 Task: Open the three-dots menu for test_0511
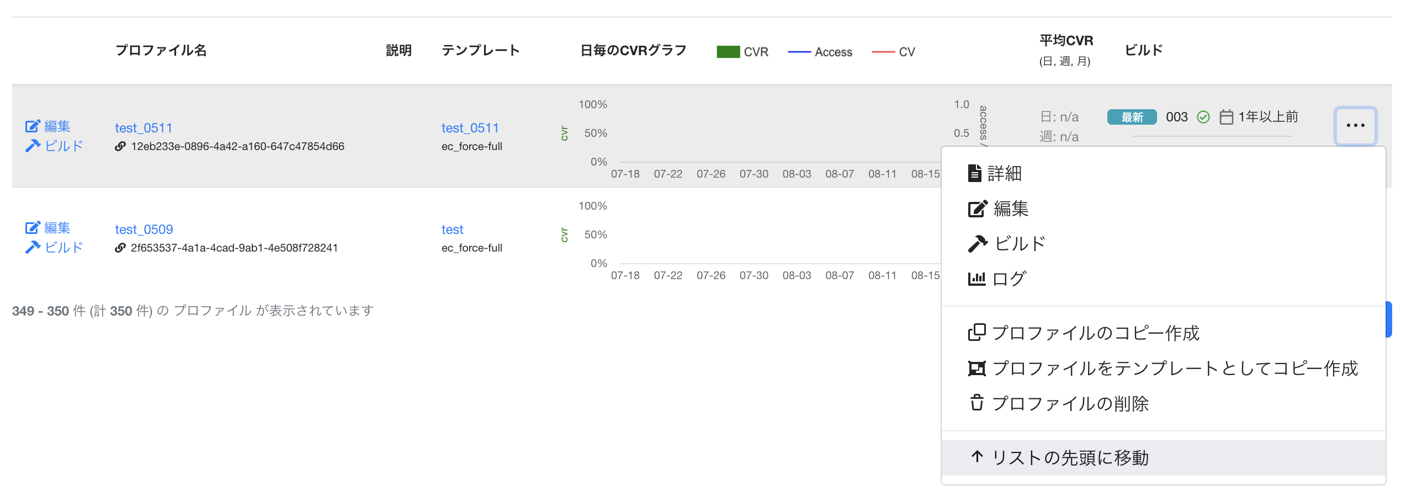tap(1355, 126)
